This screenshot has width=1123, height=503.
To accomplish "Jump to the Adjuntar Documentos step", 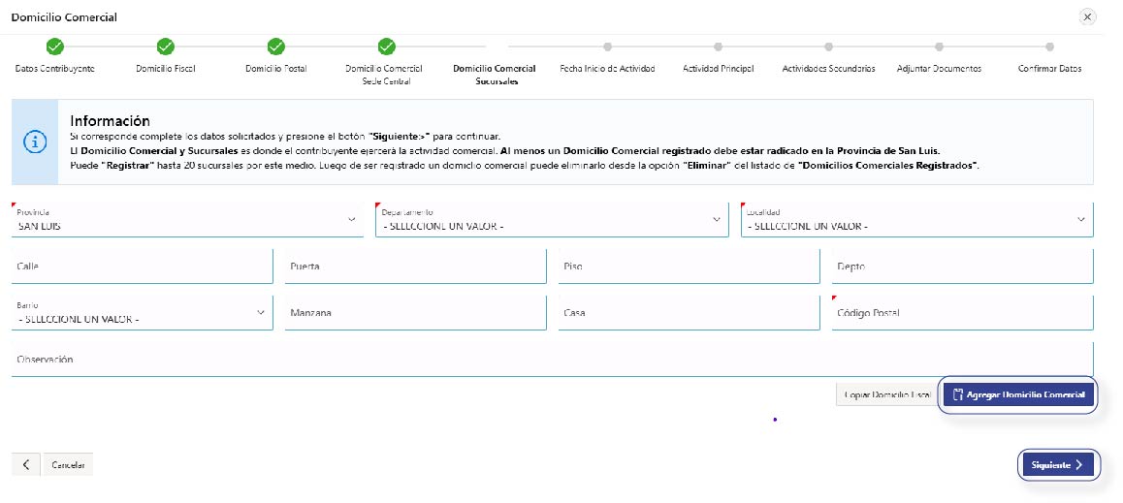I will coord(939,47).
